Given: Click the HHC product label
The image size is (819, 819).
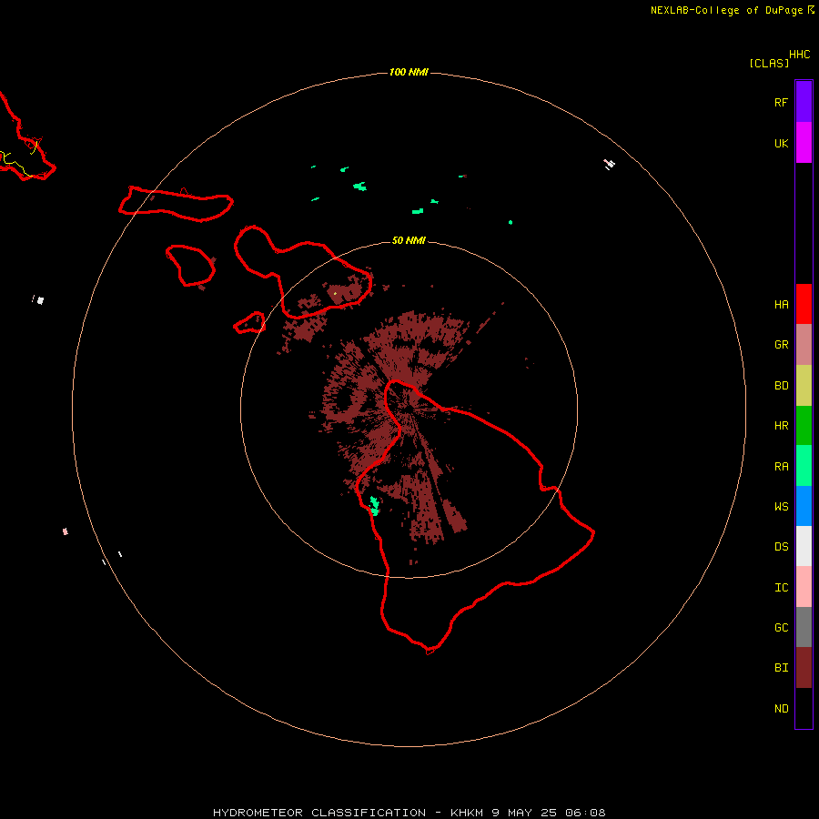Looking at the screenshot, I should point(800,55).
